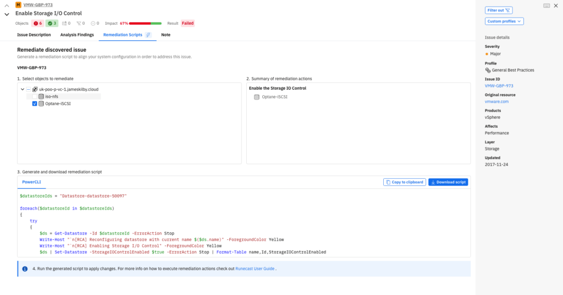The image size is (563, 295).
Task: Close the issue details side panel
Action: tap(556, 6)
